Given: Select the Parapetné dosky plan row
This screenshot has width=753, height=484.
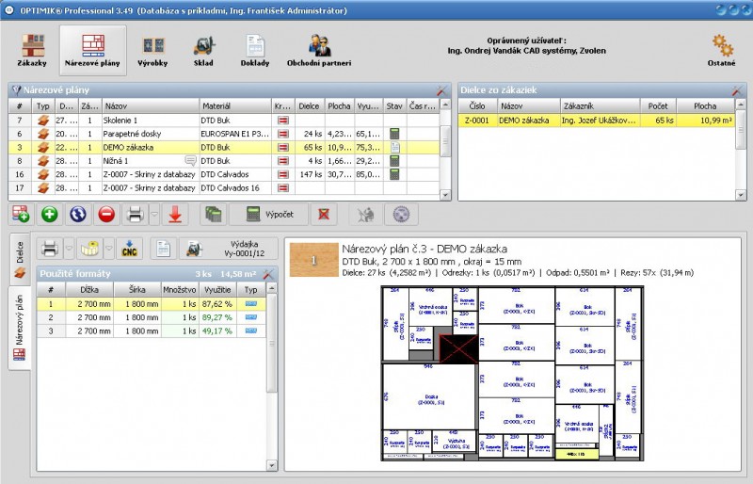Looking at the screenshot, I should pos(224,134).
